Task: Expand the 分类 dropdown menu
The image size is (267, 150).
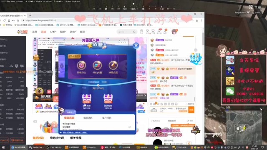Action: click(53, 32)
